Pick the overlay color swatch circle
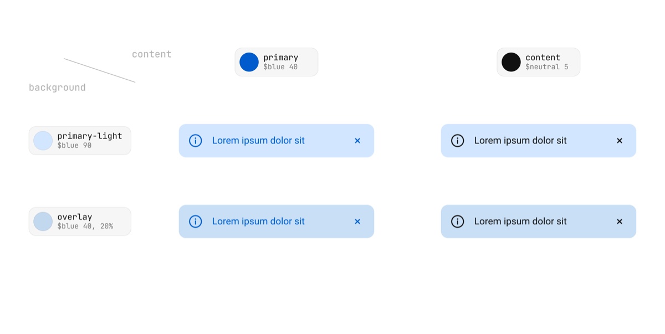Screen dimensions: 665x334 pyautogui.click(x=43, y=222)
